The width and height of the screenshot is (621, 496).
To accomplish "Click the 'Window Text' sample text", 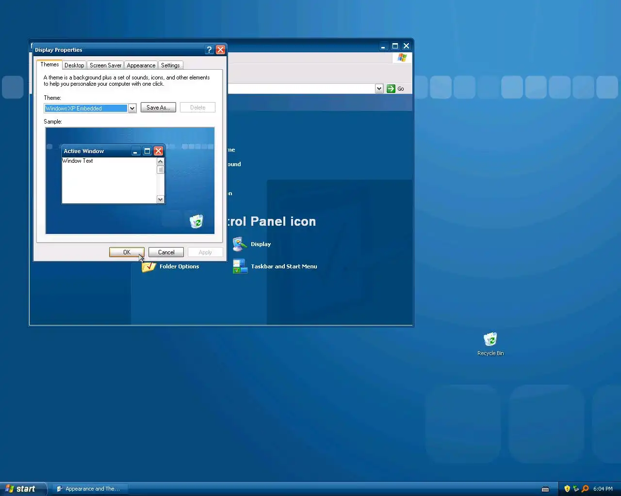I will 78,161.
